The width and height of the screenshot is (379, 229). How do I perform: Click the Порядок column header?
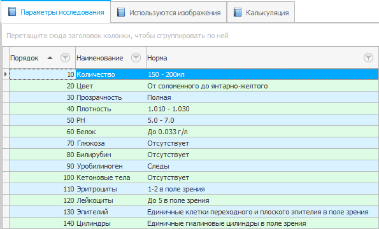(x=42, y=58)
